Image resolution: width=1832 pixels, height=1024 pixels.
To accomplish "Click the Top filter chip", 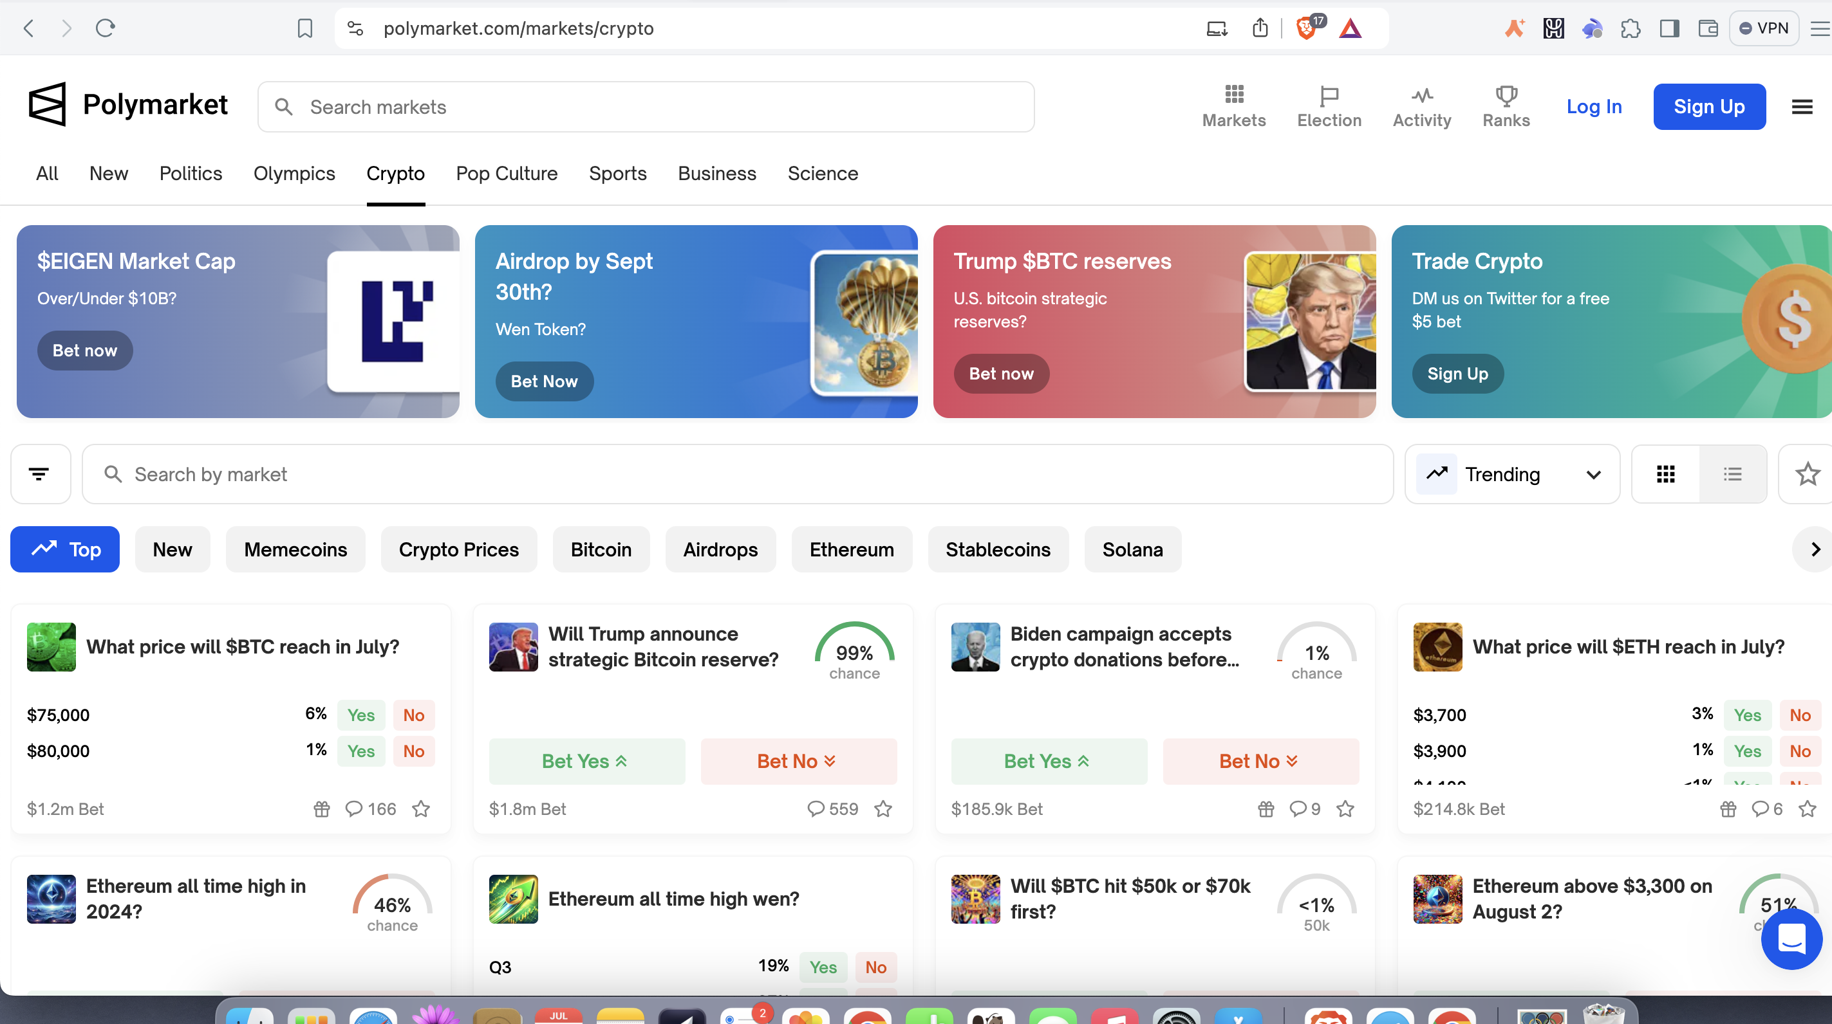I will click(x=65, y=549).
